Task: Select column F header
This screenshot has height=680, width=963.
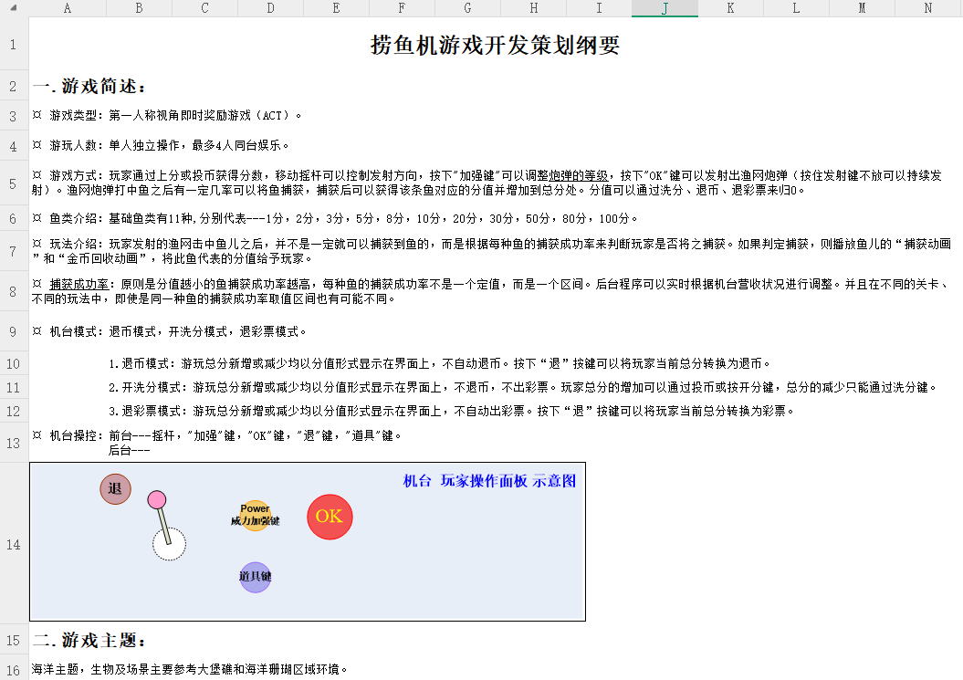Action: click(x=402, y=8)
